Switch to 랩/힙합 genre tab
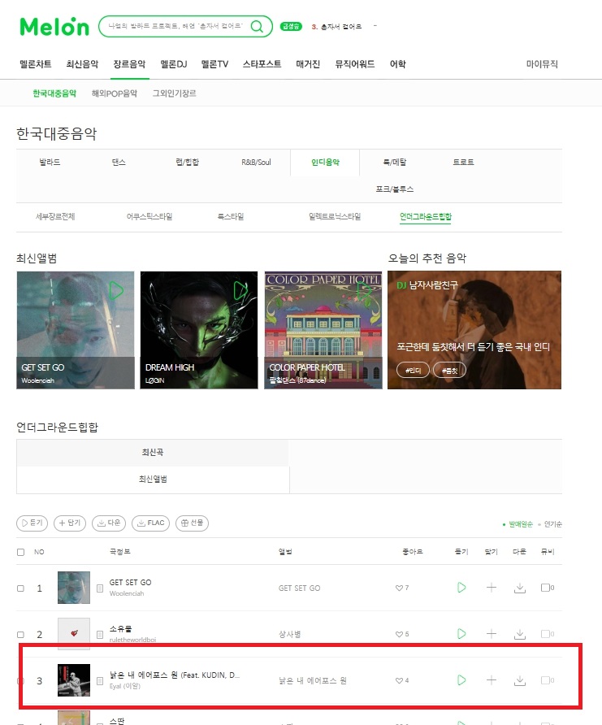 (187, 162)
